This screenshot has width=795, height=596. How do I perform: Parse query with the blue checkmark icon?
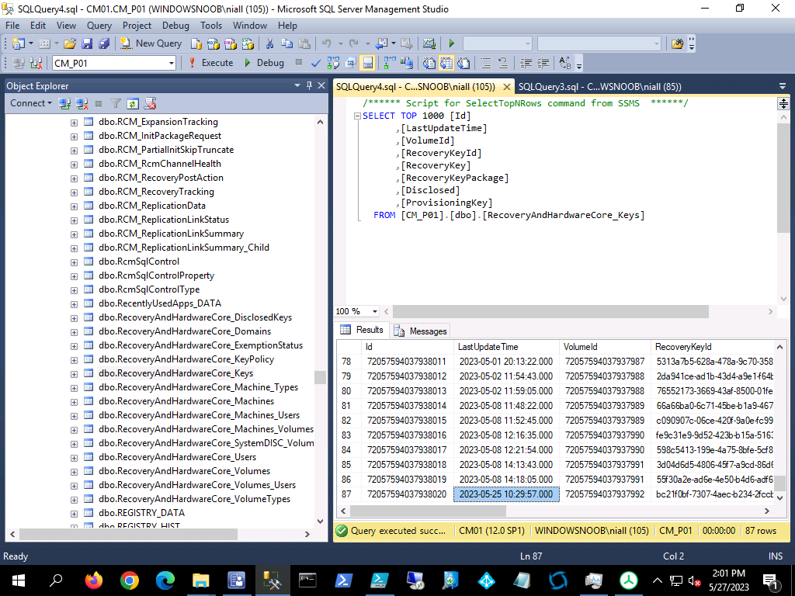pyautogui.click(x=316, y=64)
